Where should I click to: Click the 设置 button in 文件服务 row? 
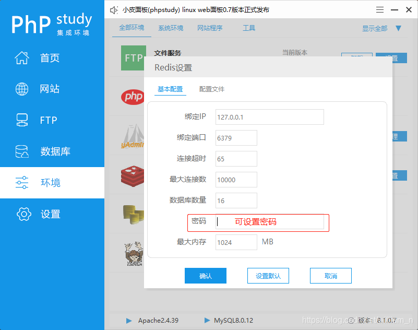[x=391, y=57]
